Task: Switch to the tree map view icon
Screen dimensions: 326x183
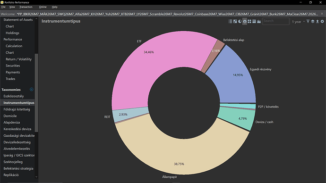Action: tap(249, 21)
